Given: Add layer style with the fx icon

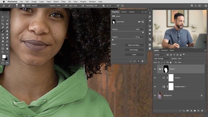Looking at the screenshot, I should click(x=184, y=110).
